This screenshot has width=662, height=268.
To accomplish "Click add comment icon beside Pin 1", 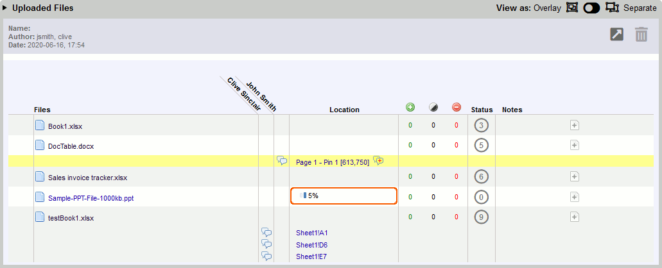I will [379, 161].
